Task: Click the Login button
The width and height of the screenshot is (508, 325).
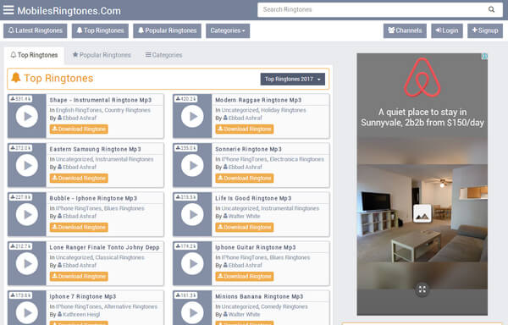Action: point(447,30)
